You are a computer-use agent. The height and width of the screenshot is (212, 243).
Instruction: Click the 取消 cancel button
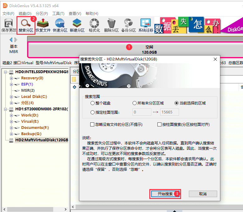[203, 194]
